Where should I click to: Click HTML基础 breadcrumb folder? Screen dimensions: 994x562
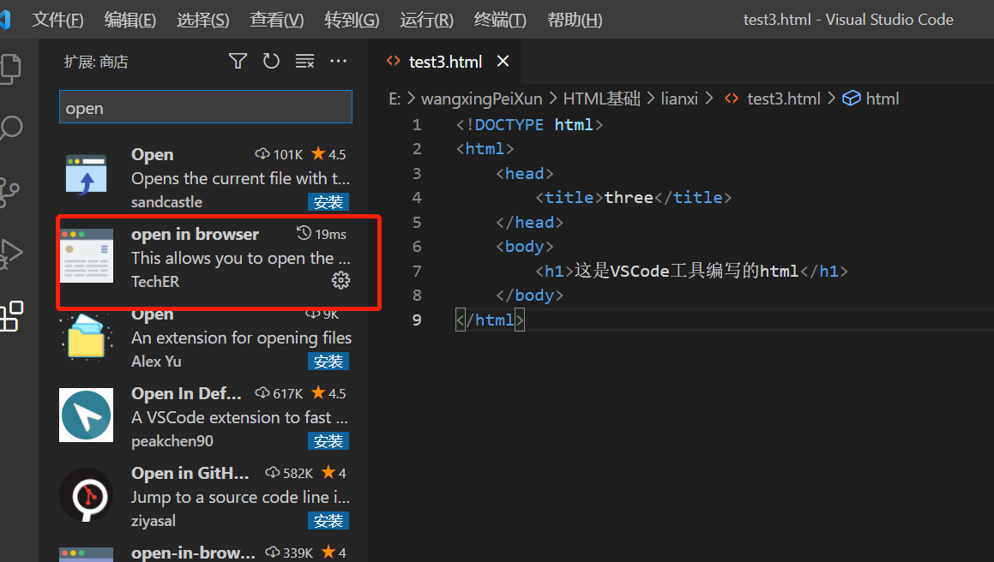pos(601,99)
